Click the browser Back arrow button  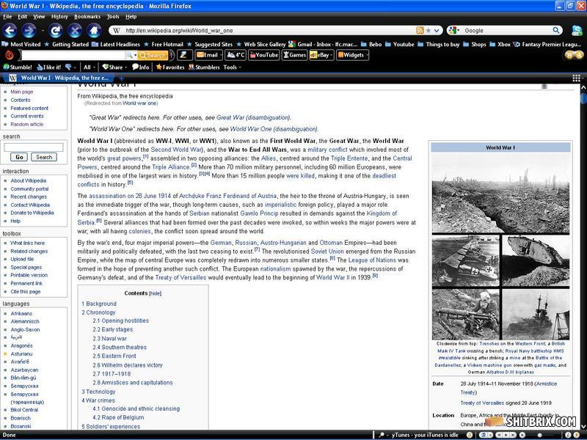tap(10, 31)
